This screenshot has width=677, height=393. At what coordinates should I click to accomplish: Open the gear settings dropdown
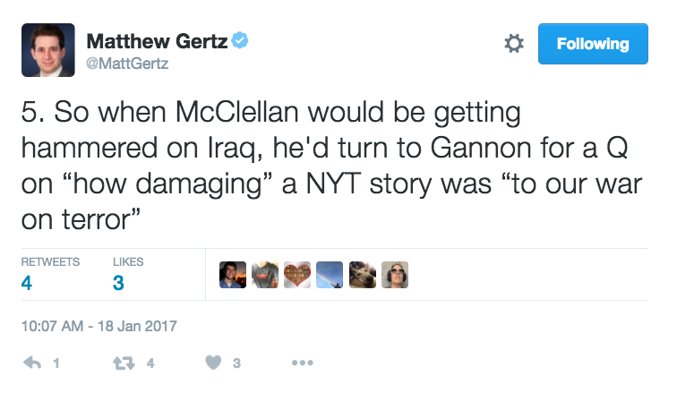[514, 44]
